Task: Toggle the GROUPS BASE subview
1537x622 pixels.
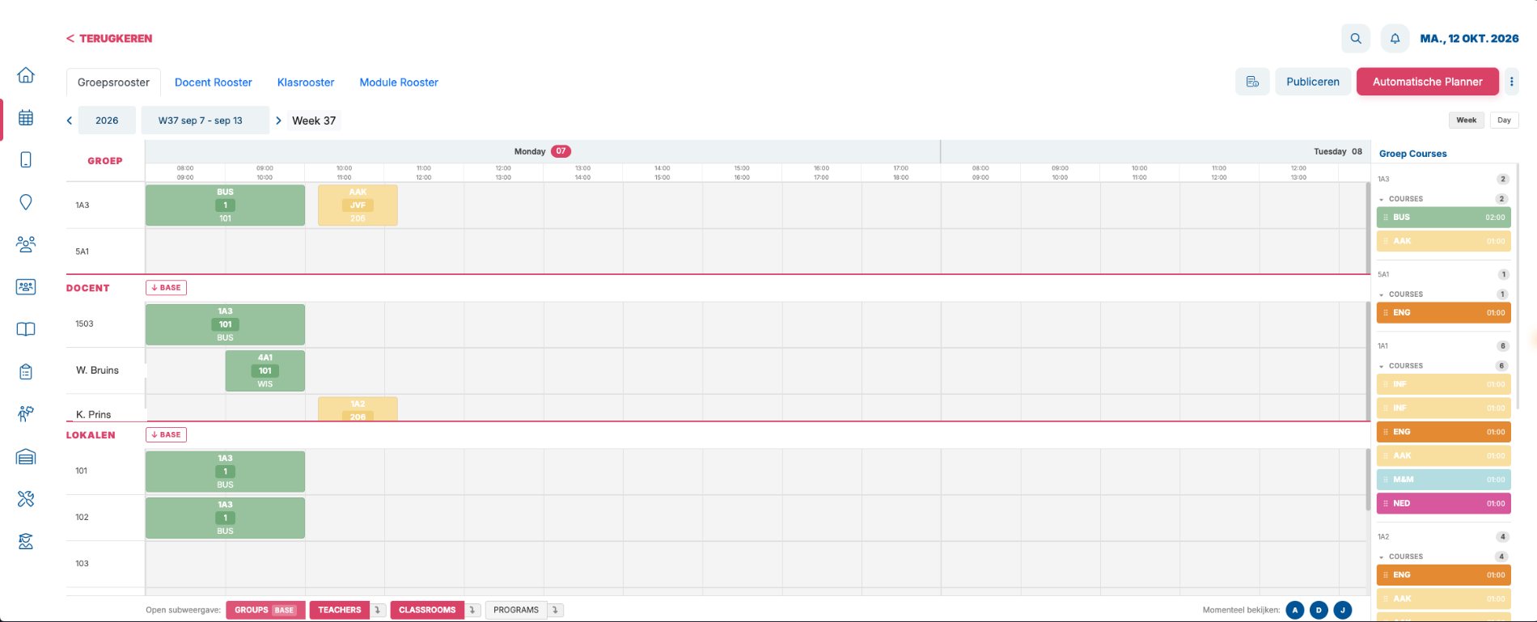Action: (x=265, y=610)
